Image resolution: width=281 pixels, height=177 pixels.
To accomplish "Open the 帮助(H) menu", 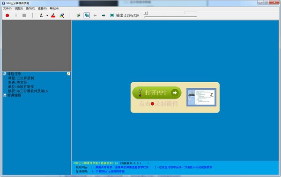I will (54, 8).
